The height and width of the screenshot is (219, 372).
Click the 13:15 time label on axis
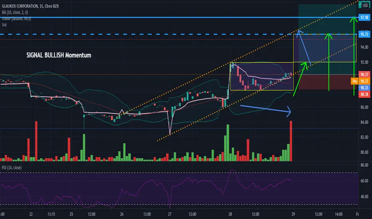tap(51, 214)
